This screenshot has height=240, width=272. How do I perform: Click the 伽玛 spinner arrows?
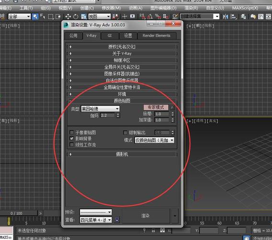coord(118,115)
